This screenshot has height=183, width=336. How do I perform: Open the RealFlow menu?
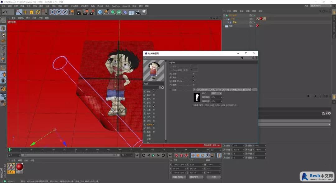[x=116, y=6]
